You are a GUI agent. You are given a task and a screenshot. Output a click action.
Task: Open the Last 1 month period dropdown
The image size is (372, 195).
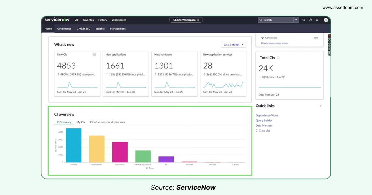pyautogui.click(x=233, y=44)
